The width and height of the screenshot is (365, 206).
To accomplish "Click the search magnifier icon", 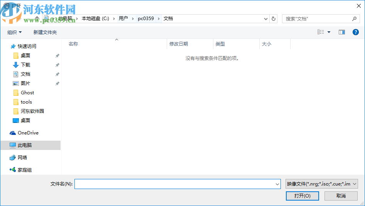I will [x=354, y=19].
